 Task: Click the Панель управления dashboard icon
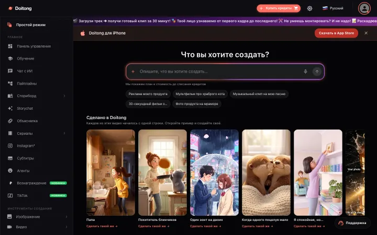10,46
